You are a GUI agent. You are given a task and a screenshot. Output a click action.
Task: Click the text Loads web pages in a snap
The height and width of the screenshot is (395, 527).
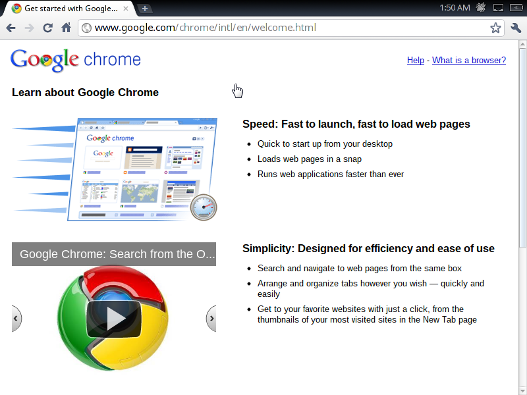pyautogui.click(x=310, y=159)
